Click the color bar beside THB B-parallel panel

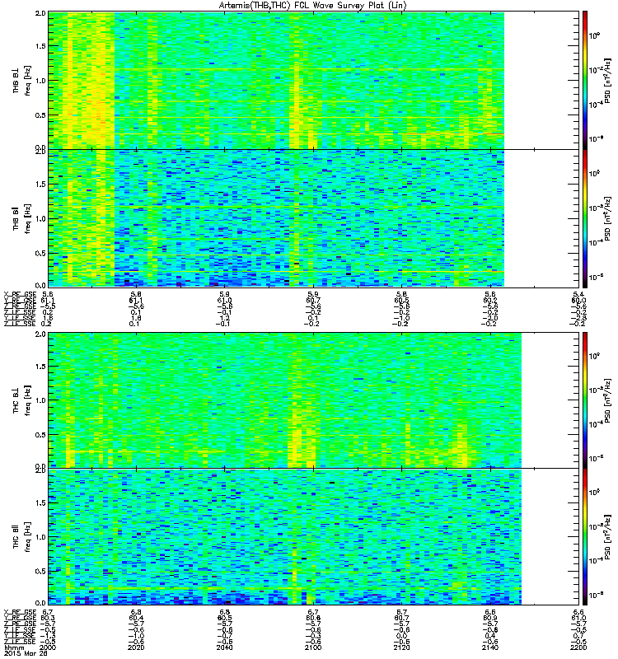point(585,218)
